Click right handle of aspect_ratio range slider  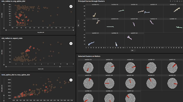[x=60, y=67]
